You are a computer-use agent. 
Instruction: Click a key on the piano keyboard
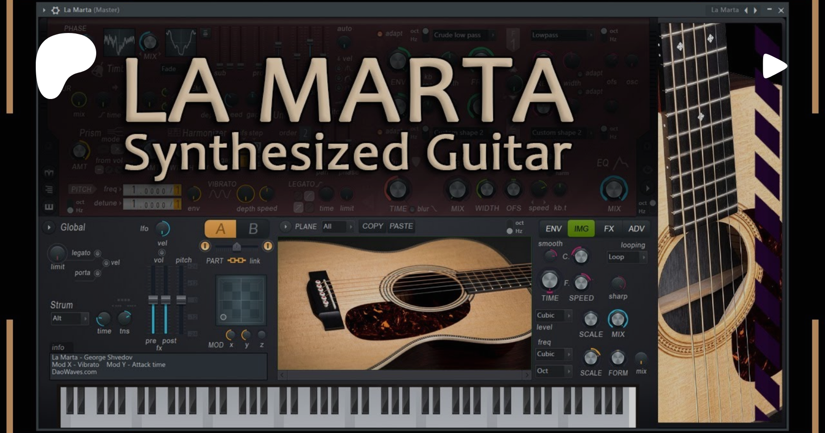[348, 407]
